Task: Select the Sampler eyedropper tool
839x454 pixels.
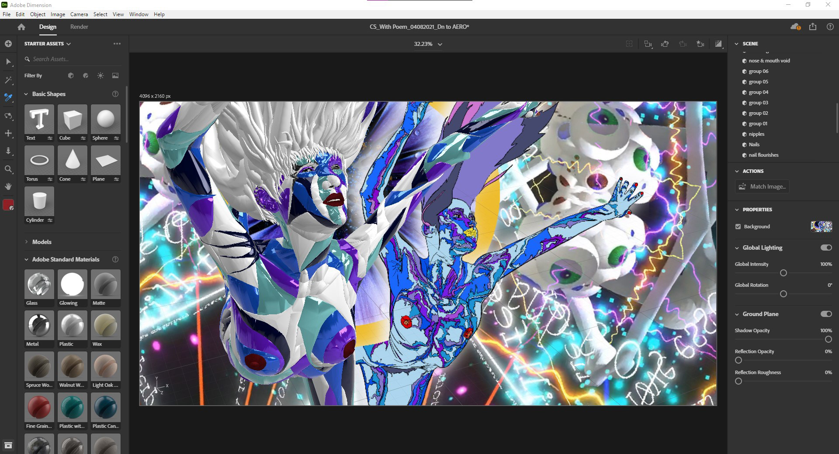Action: click(8, 97)
